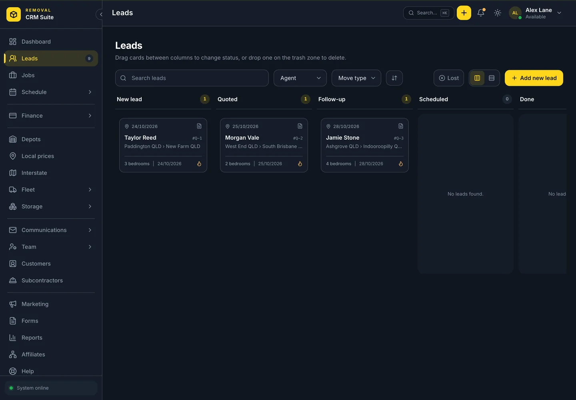The image size is (576, 400).
Task: Click the flame icon on Jamie Stone's card
Action: tap(401, 164)
